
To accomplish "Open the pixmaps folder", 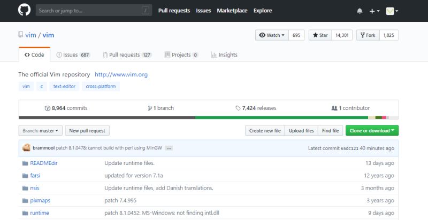I will pyautogui.click(x=40, y=201).
